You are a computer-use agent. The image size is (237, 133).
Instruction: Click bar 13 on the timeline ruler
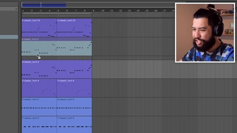[x=129, y=11]
